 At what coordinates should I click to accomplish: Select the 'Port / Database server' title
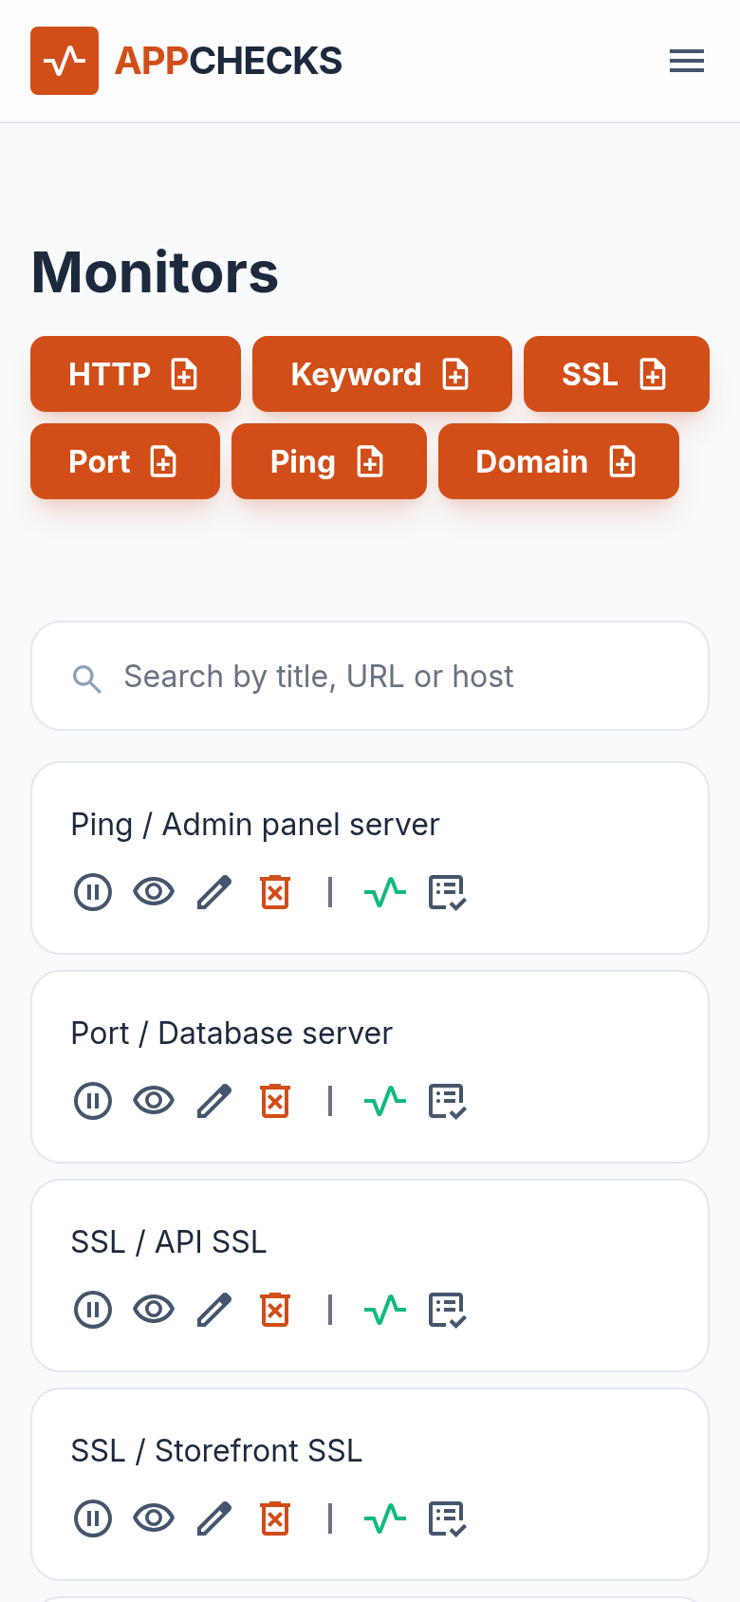tap(231, 1034)
